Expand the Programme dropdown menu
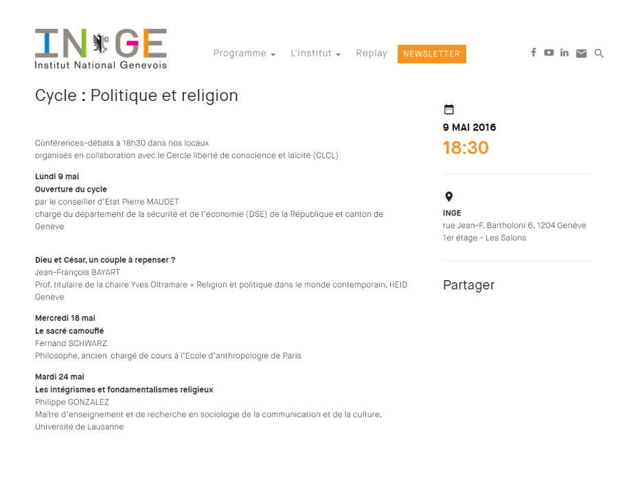642x504 pixels. point(244,54)
